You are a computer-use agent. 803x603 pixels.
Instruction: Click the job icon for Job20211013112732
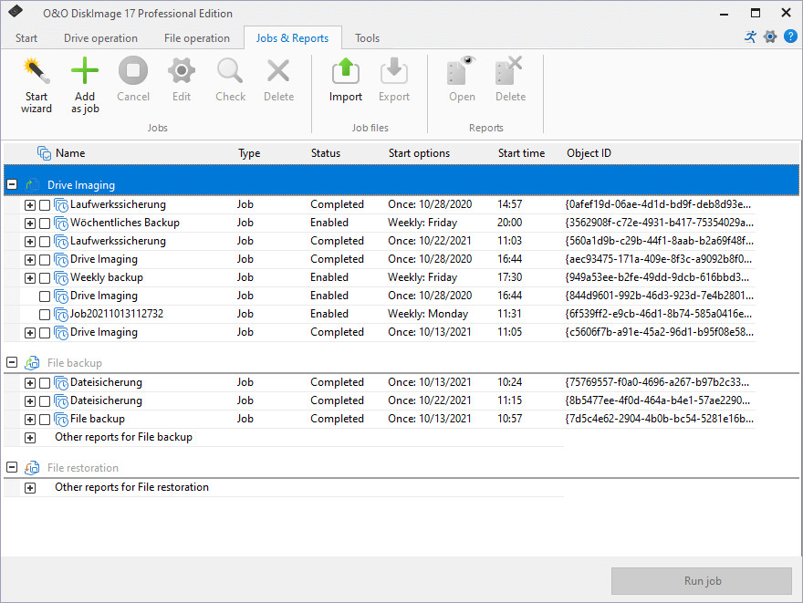61,315
